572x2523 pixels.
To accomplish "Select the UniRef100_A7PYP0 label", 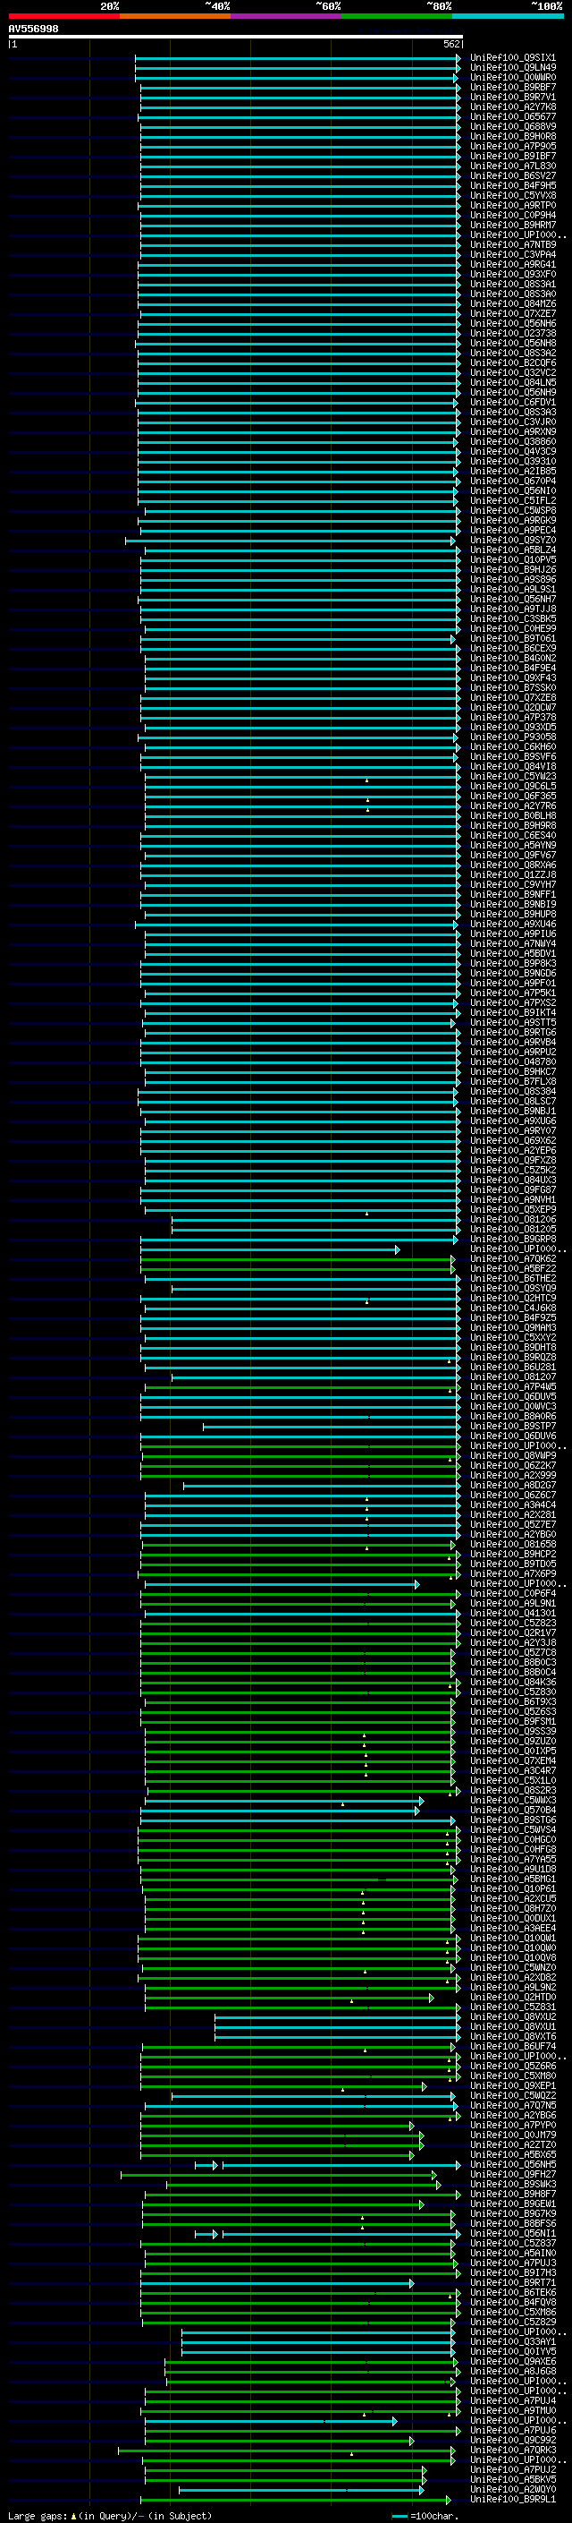I will click(x=512, y=2125).
